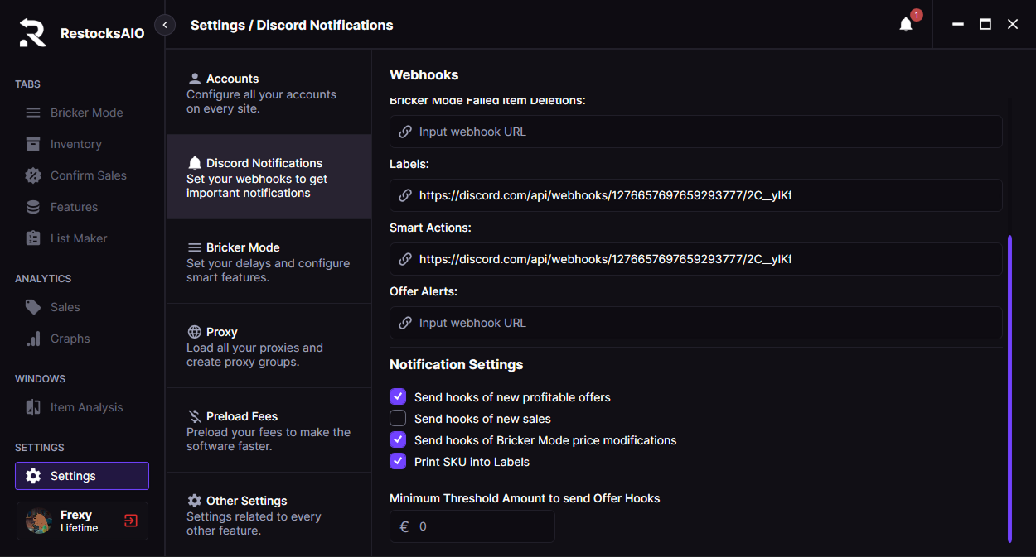Open Confirm Sales page
1036x557 pixels.
click(x=88, y=175)
